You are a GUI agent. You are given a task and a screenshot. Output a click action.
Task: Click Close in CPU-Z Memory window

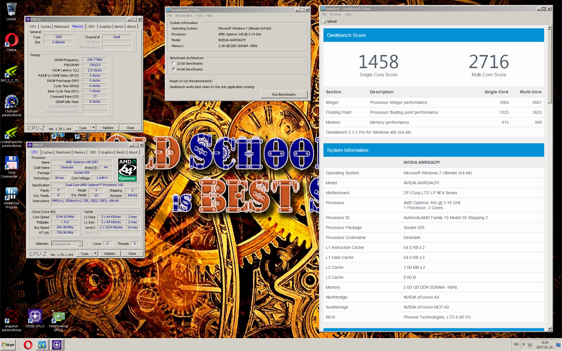coord(130,128)
